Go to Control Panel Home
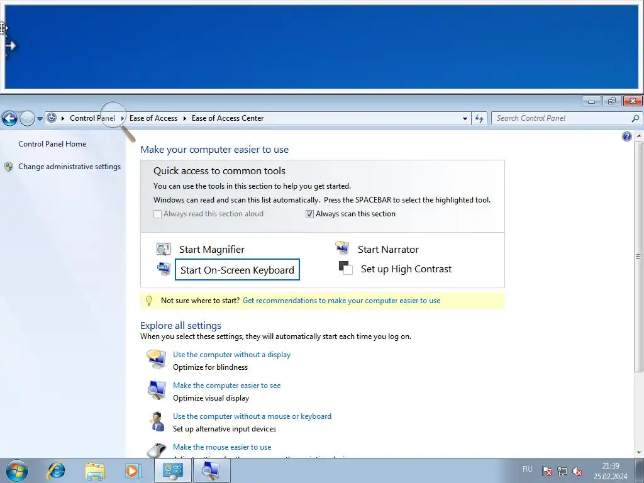 (x=52, y=144)
